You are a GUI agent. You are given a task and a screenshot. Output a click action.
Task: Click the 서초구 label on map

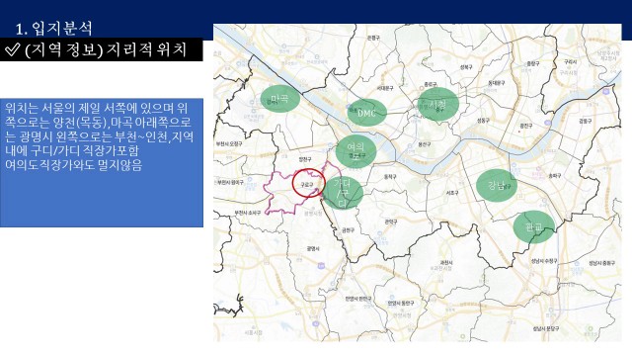(452, 193)
